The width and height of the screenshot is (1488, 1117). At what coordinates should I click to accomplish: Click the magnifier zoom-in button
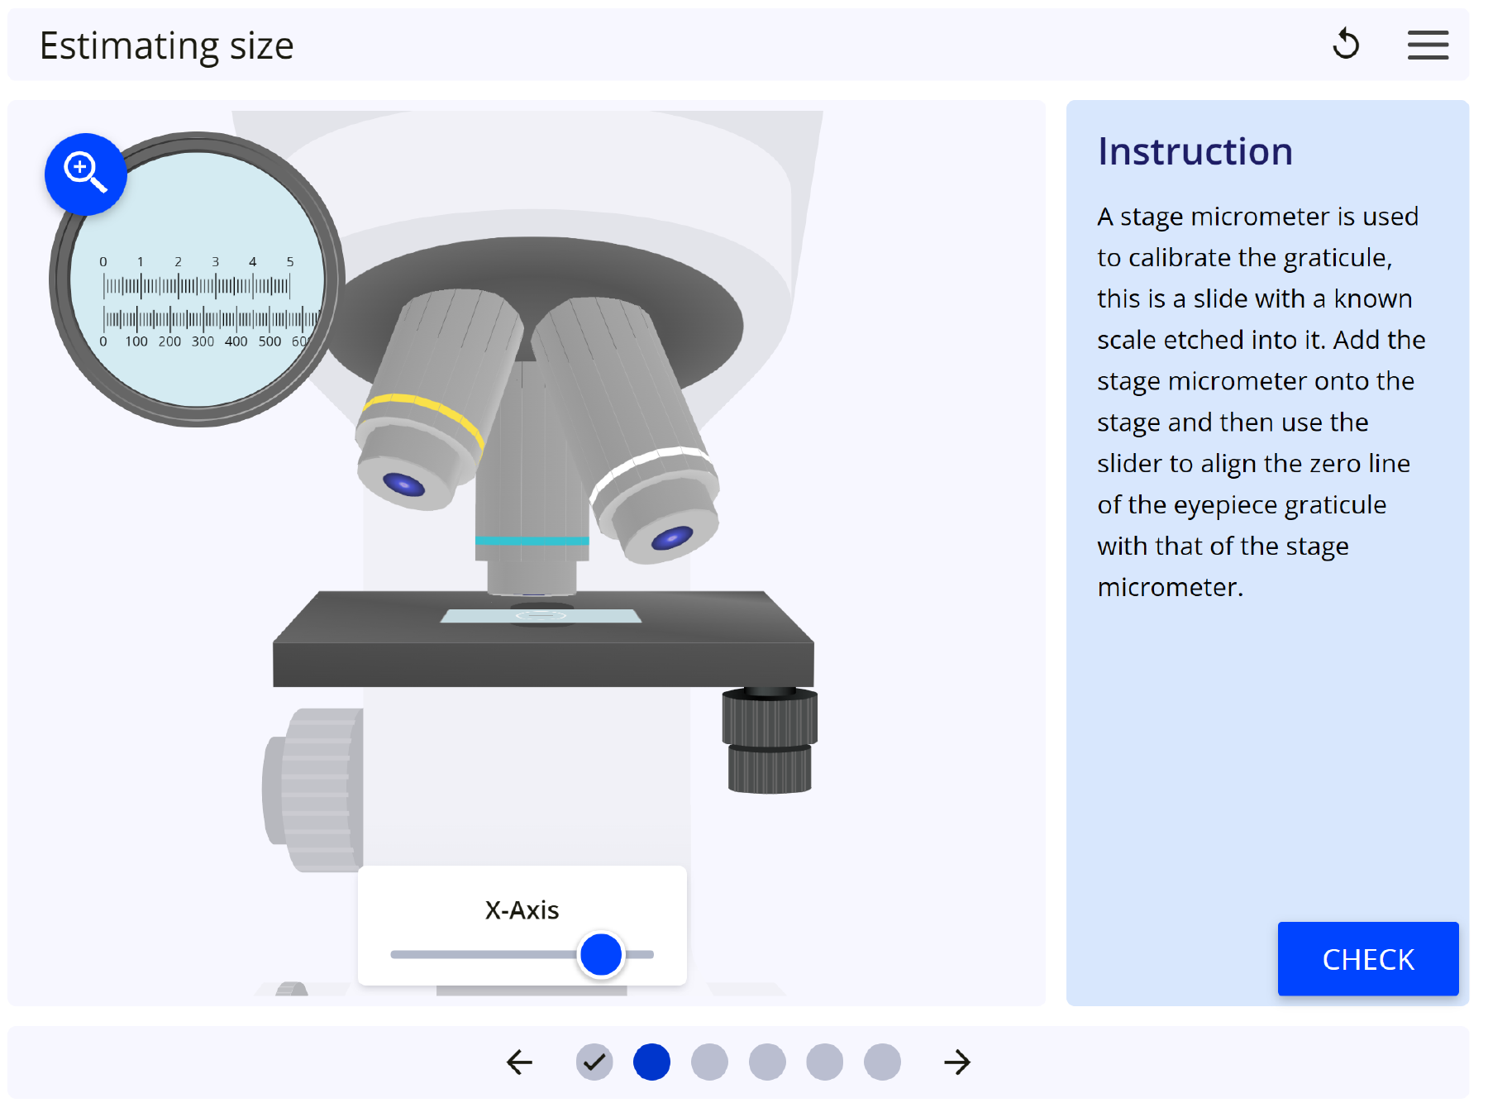[x=85, y=174]
